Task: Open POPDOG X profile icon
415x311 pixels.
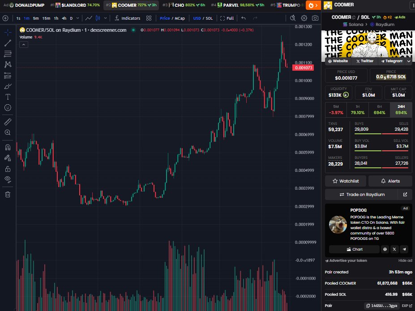Action: point(394,249)
